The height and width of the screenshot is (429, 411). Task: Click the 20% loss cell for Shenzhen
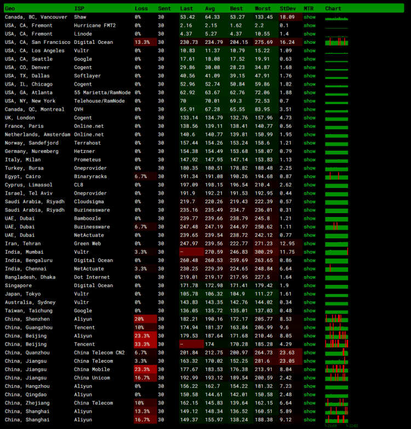pyautogui.click(x=145, y=319)
